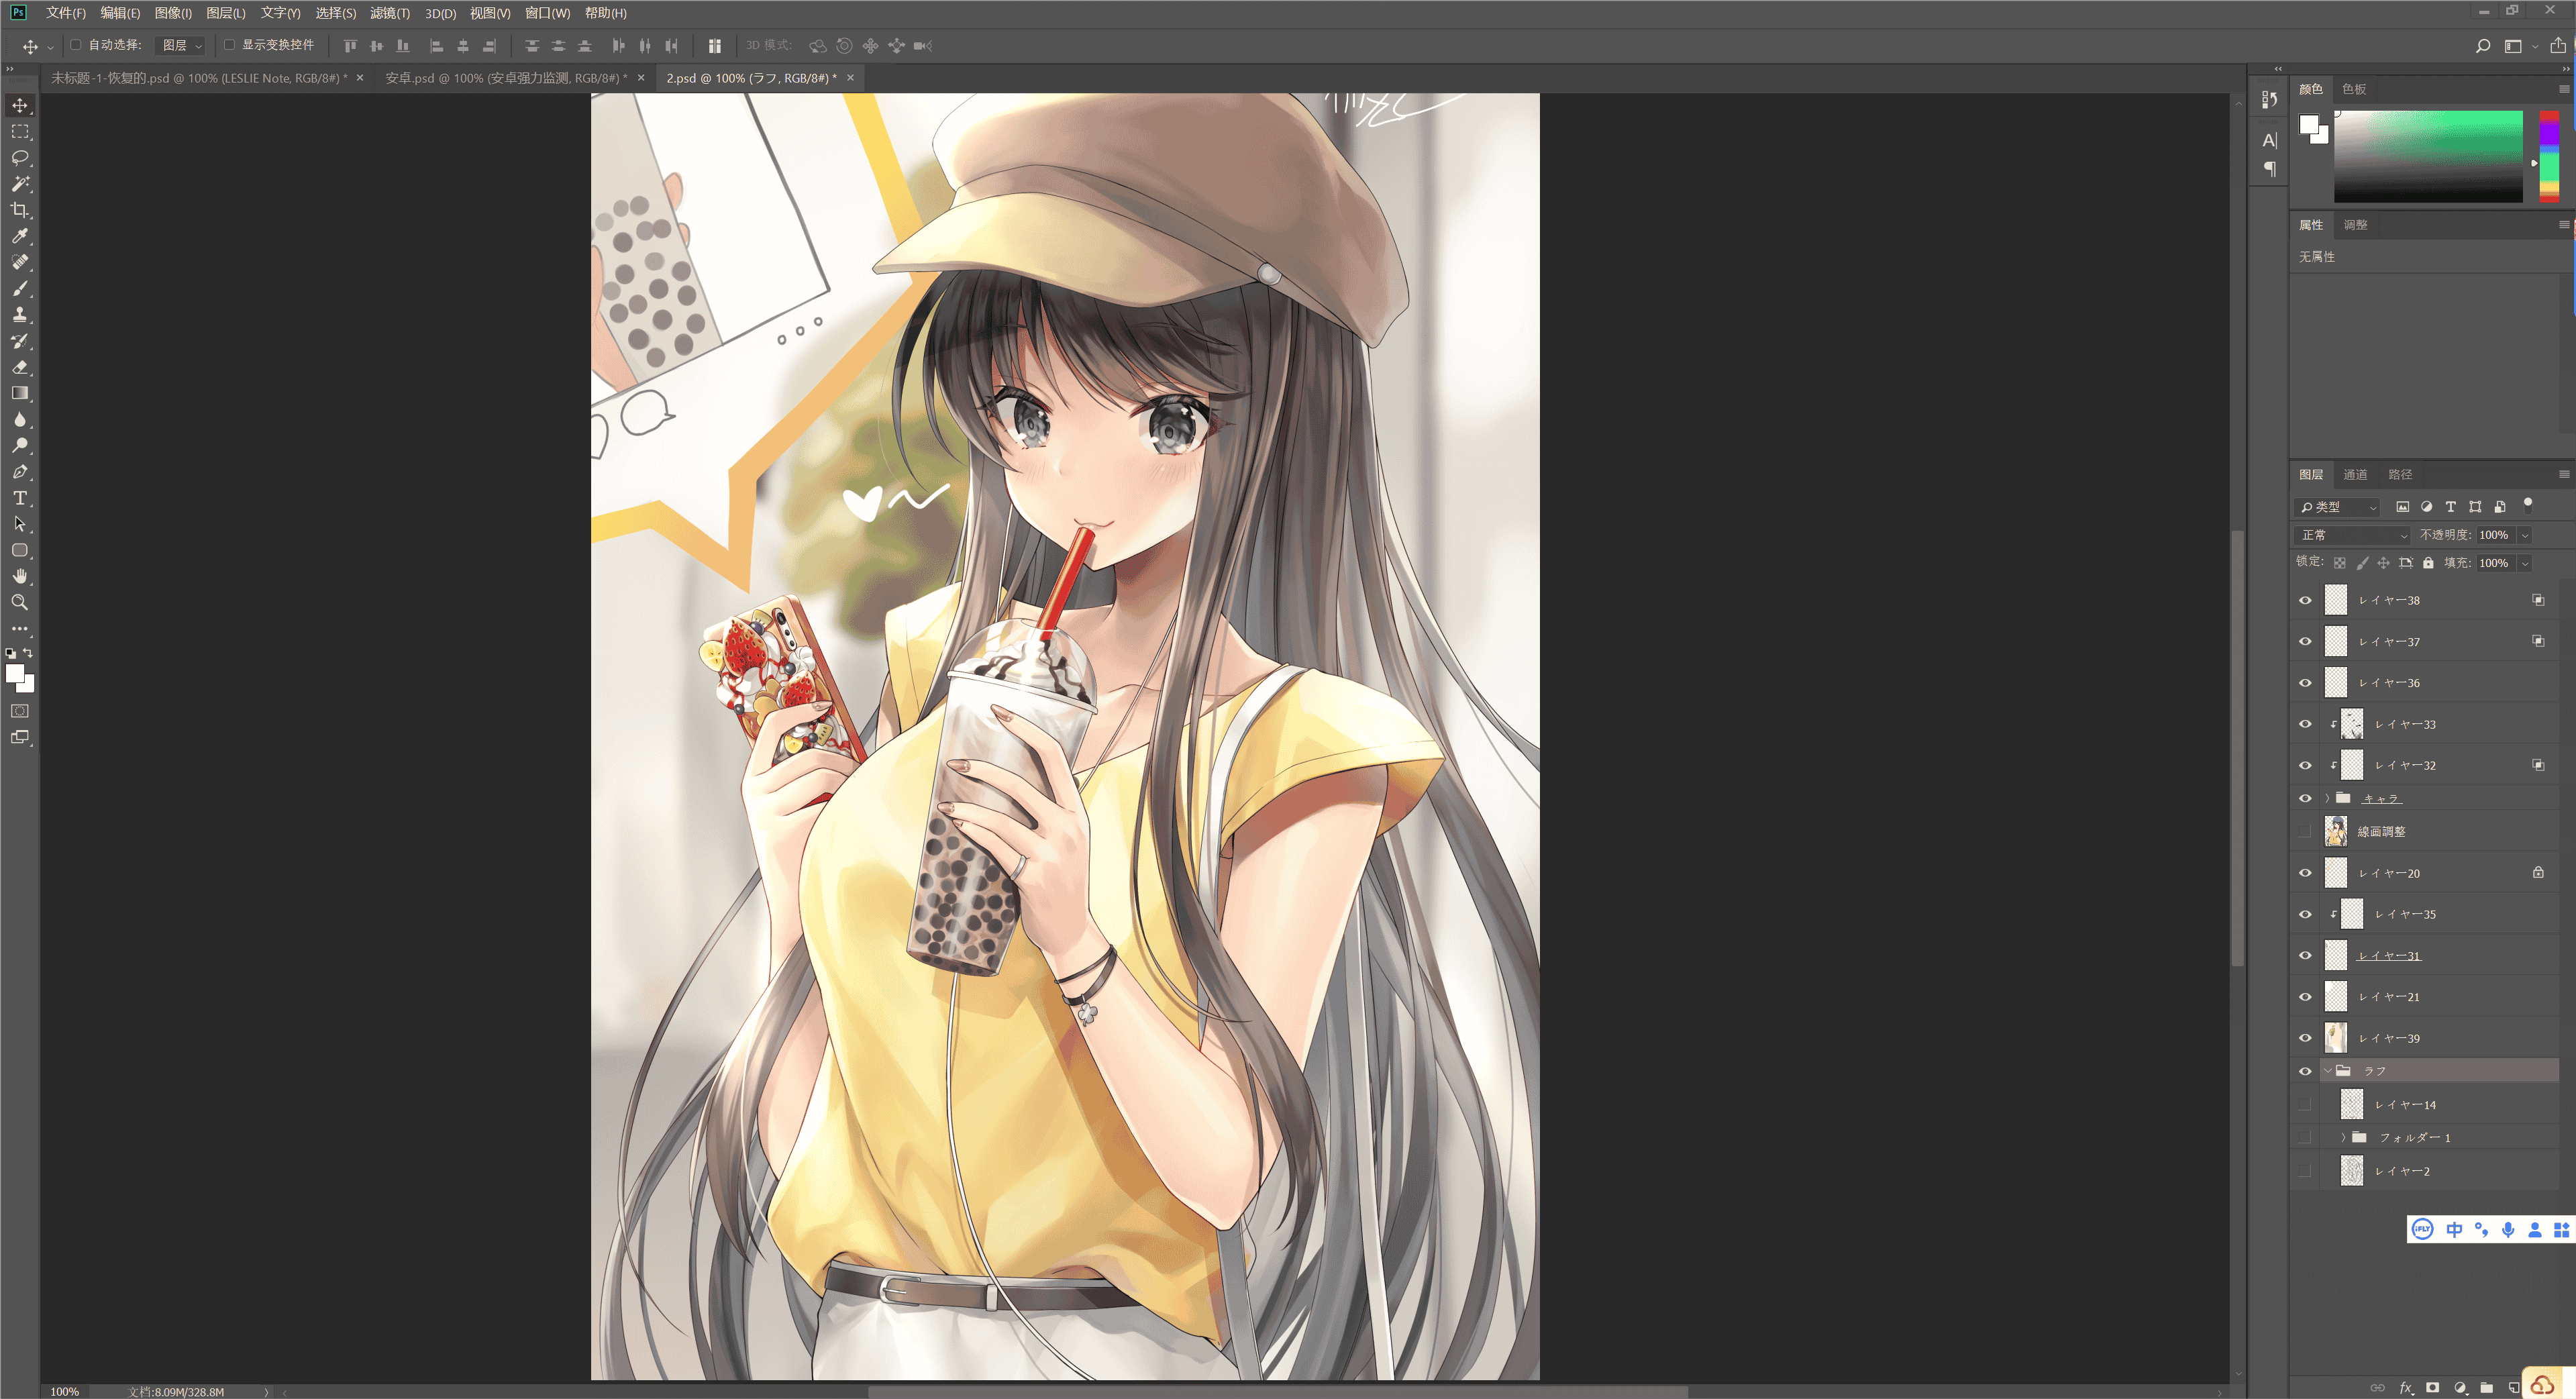This screenshot has width=2576, height=1399.
Task: Enable the 显示变换控件 checkbox
Action: pos(229,45)
